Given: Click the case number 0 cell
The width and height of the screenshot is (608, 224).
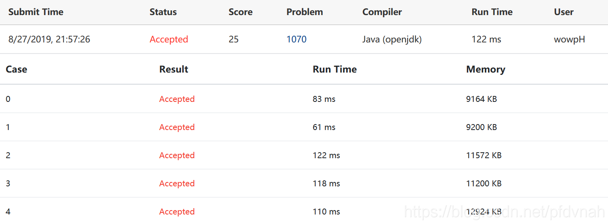Looking at the screenshot, I should point(8,99).
